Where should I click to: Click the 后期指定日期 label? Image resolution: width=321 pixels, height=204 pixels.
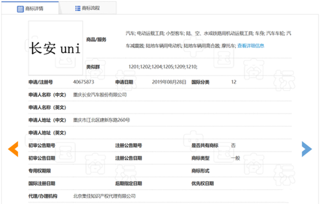[128, 183]
